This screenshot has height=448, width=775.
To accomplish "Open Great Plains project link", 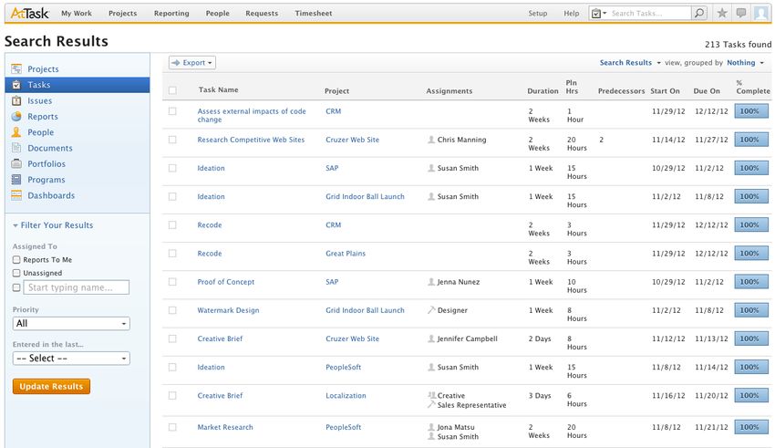I will 346,253.
